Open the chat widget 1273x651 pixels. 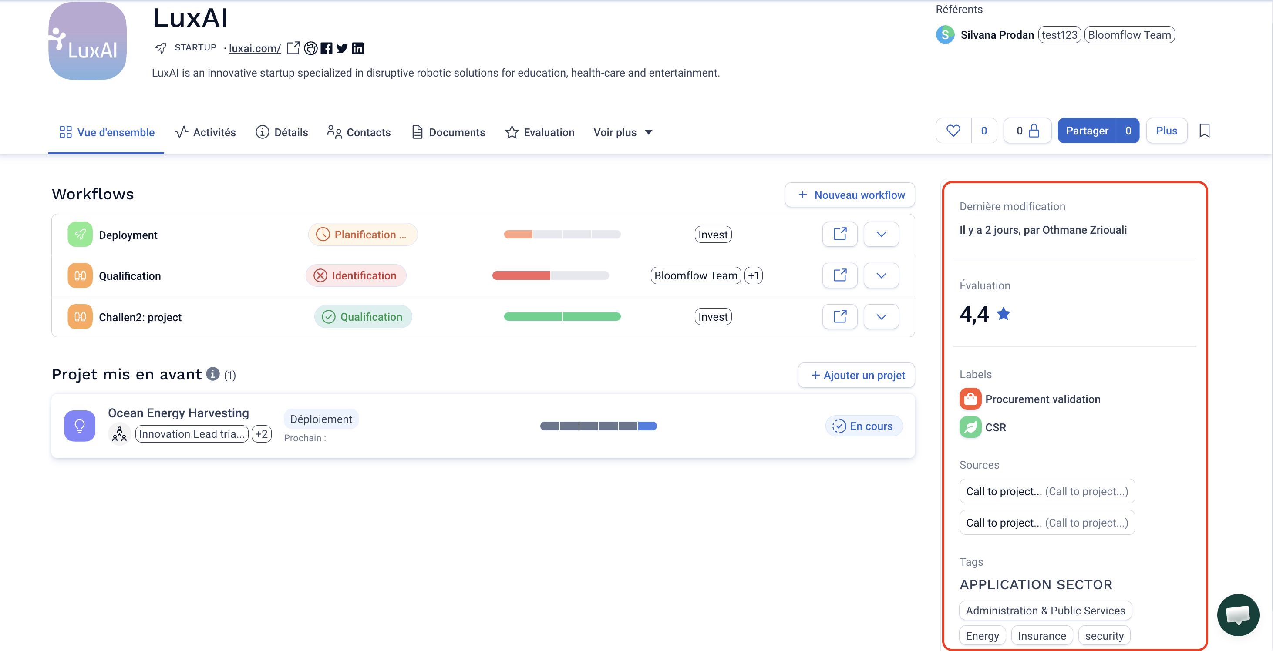click(x=1238, y=615)
